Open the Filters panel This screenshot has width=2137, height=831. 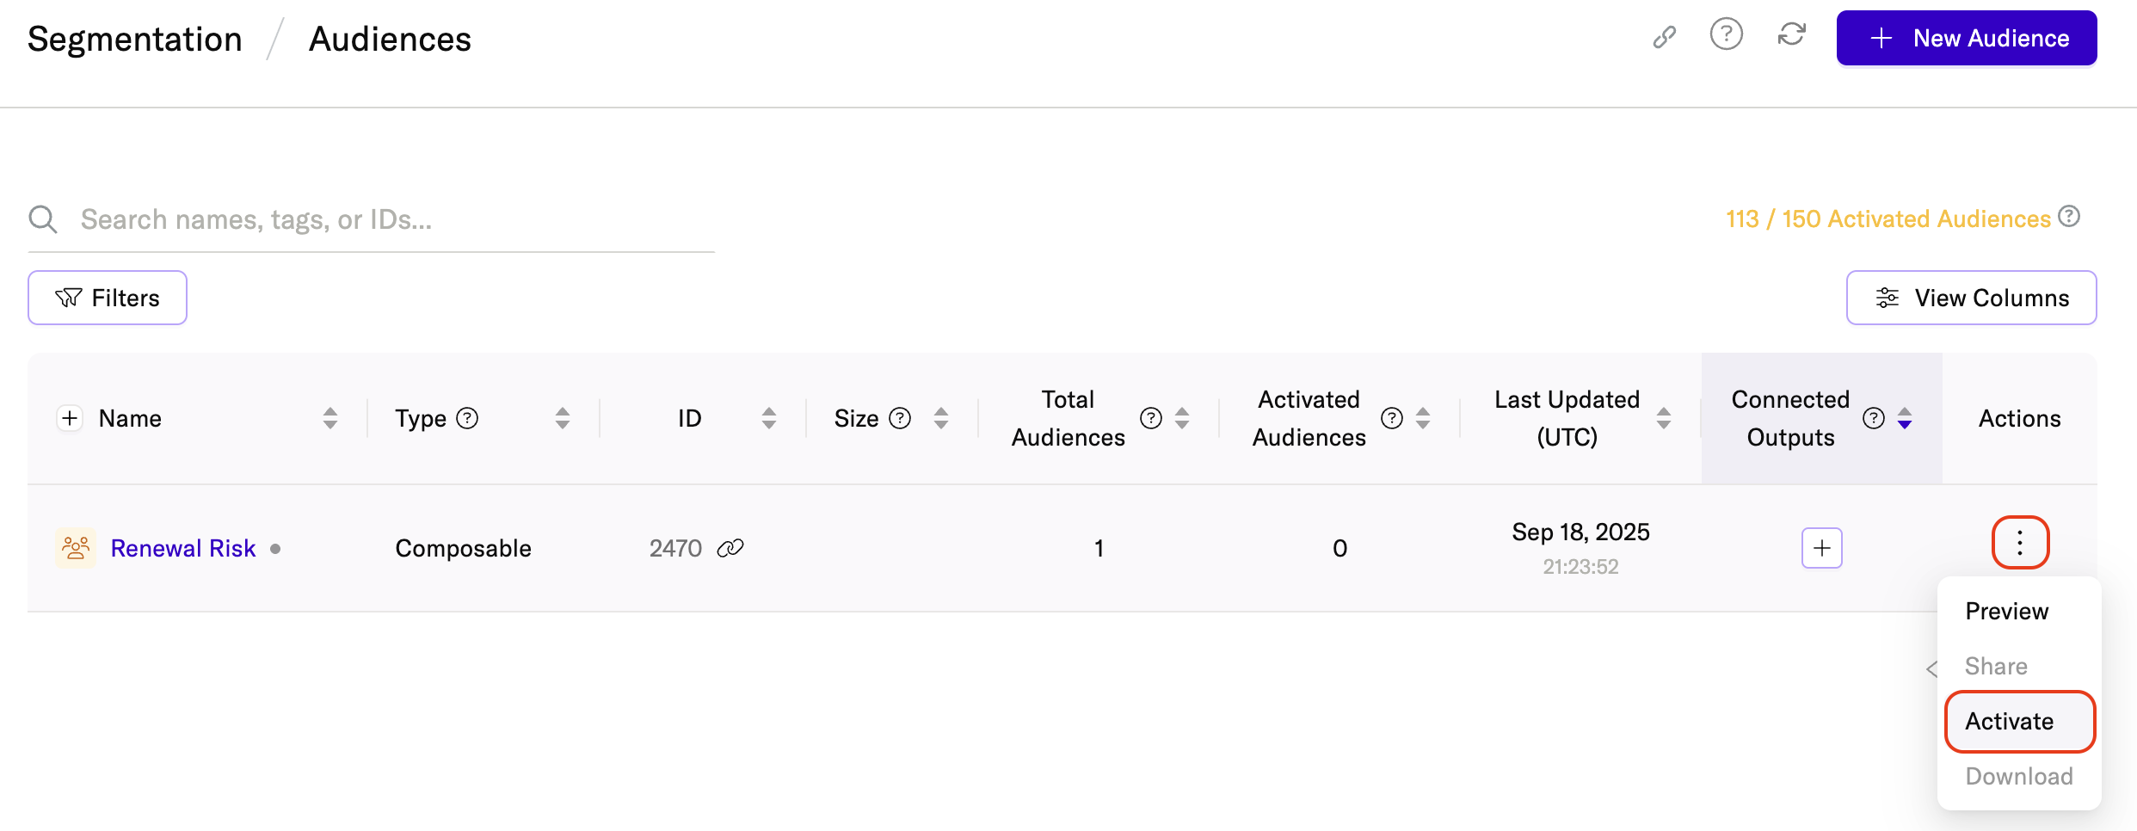point(108,298)
